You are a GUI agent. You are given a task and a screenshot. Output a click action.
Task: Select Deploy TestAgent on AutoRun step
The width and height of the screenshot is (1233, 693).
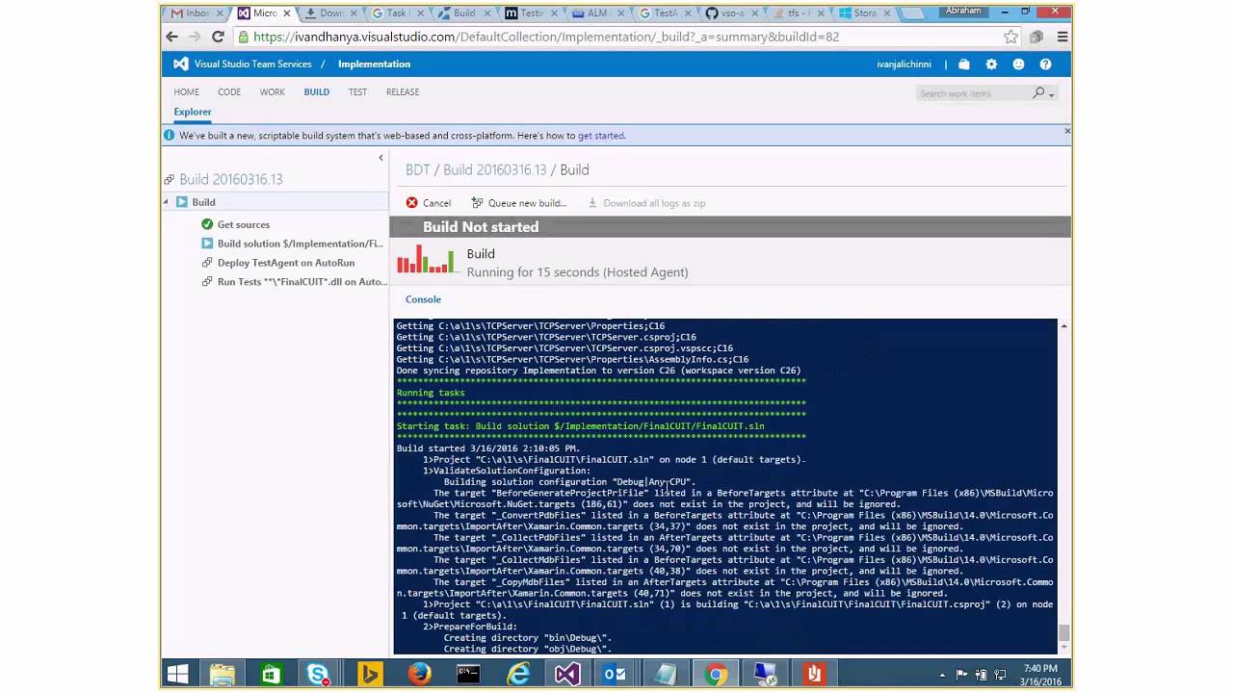pyautogui.click(x=286, y=263)
